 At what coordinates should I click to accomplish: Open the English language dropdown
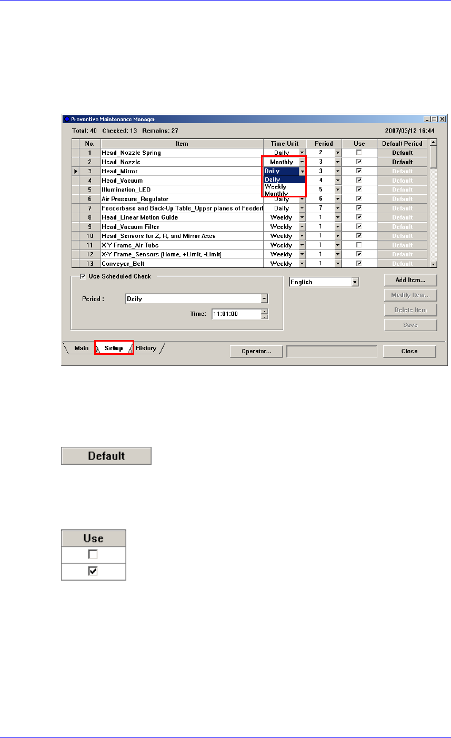pos(355,282)
